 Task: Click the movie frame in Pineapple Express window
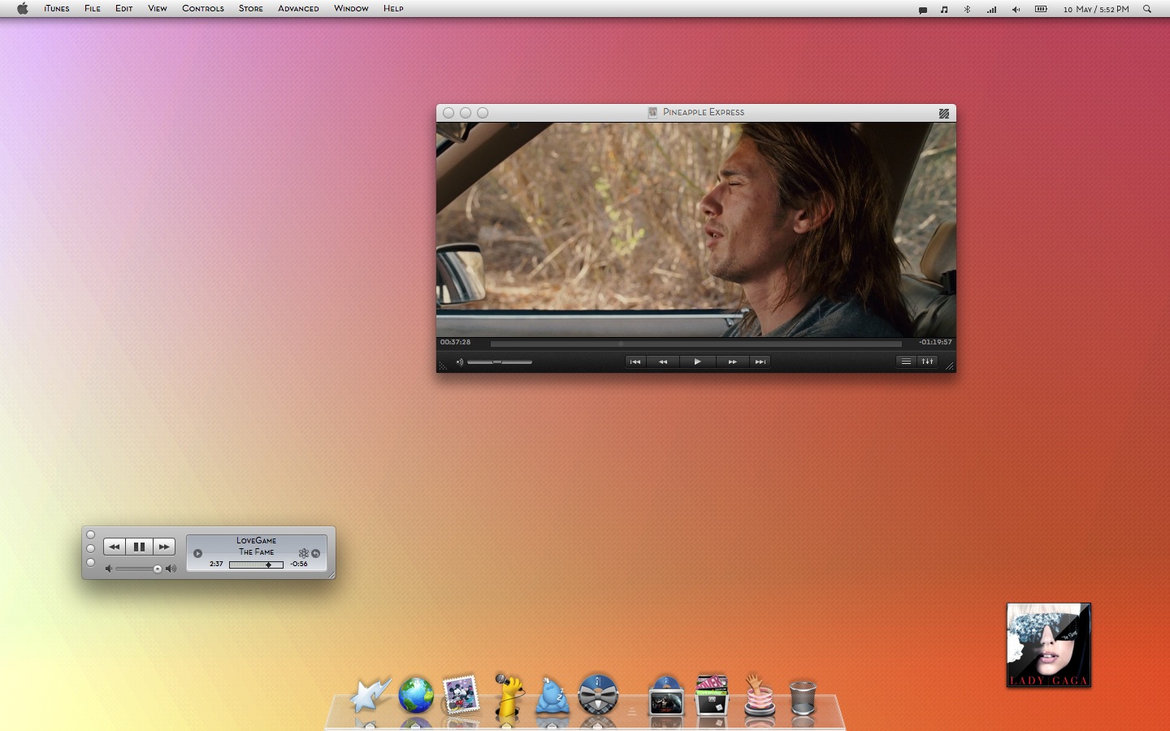696,229
